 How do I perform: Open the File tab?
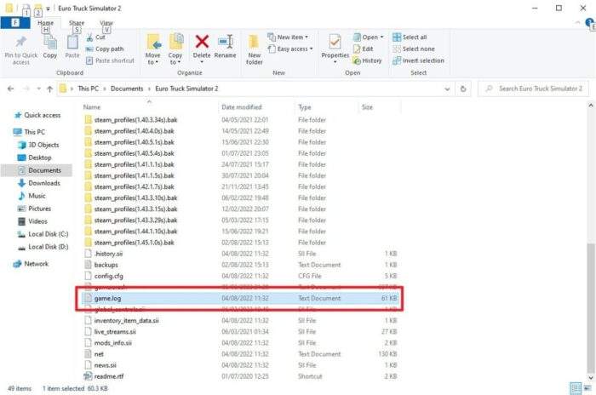[x=15, y=23]
